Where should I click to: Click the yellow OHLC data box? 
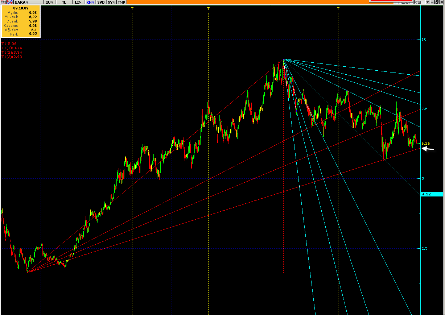coord(21,21)
